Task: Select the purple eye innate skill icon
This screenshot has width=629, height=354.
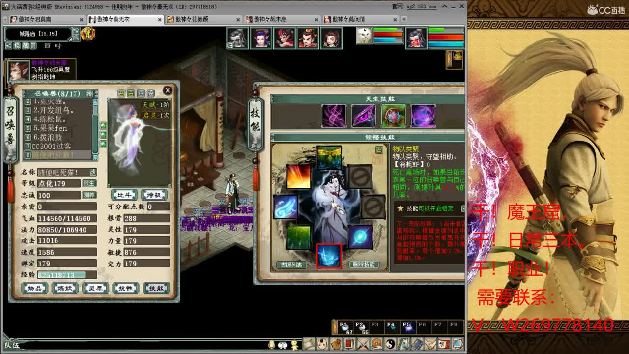Action: [364, 116]
